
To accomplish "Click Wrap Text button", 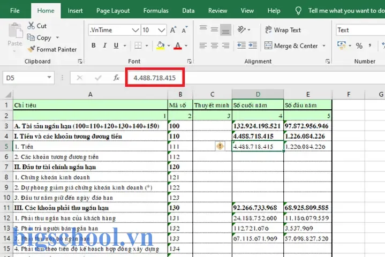I will 283,30.
